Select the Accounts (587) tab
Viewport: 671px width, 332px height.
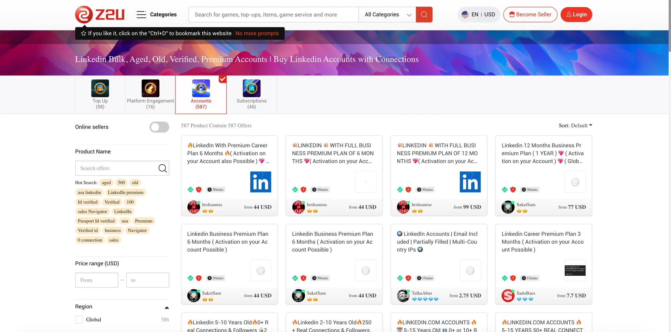(x=201, y=95)
